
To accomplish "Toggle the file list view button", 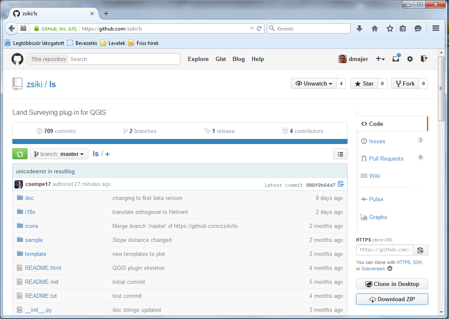I will [x=340, y=154].
